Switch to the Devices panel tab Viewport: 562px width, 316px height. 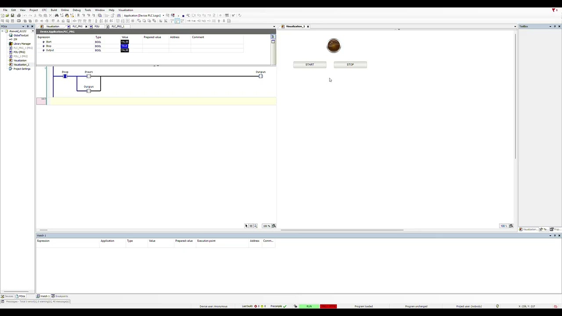(x=7, y=296)
